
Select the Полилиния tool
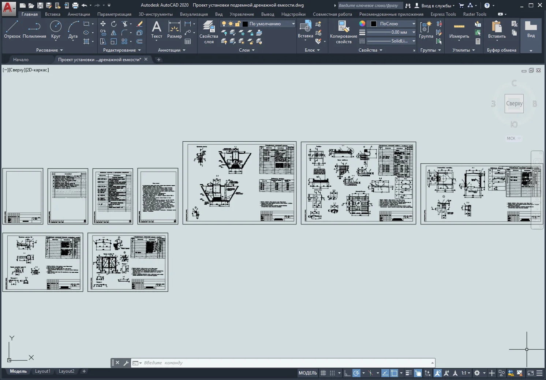pyautogui.click(x=34, y=29)
